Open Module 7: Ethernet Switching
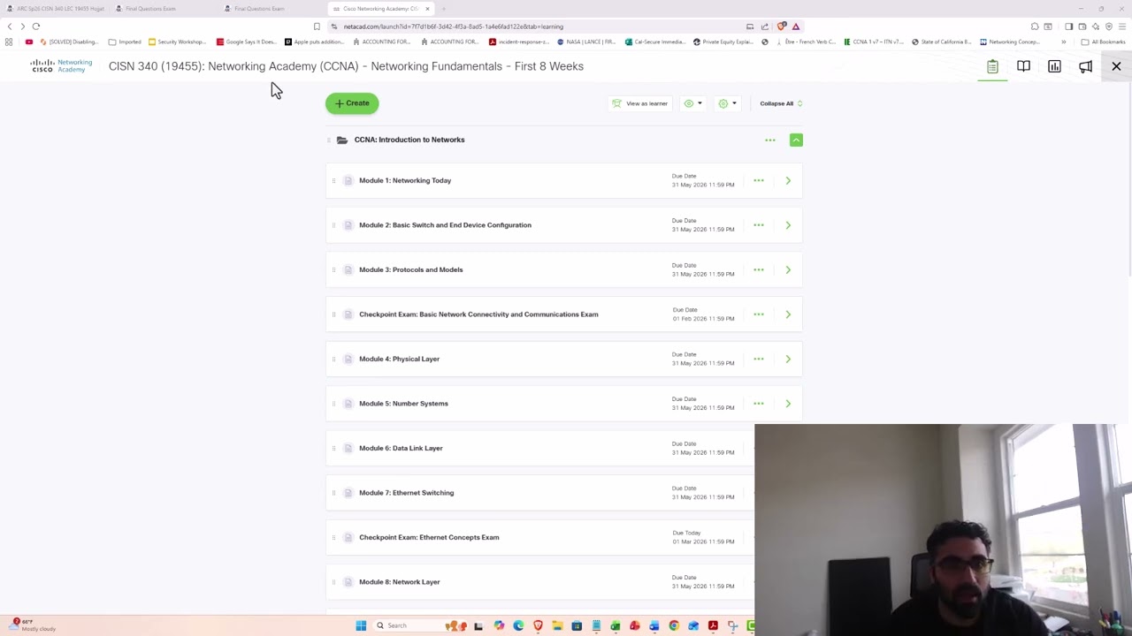 pyautogui.click(x=406, y=493)
